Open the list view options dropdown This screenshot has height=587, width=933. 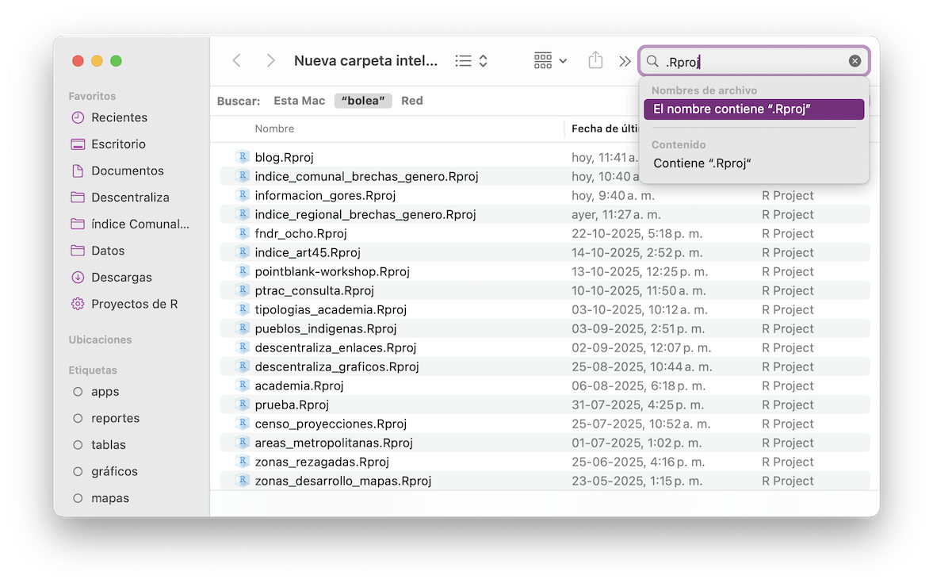click(x=472, y=61)
